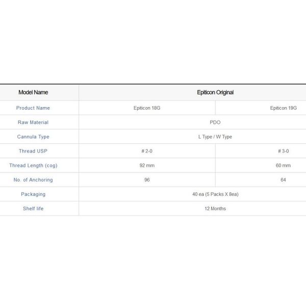The image size is (306, 306).
Task: Click the Packaging row label
Action: tap(33, 194)
